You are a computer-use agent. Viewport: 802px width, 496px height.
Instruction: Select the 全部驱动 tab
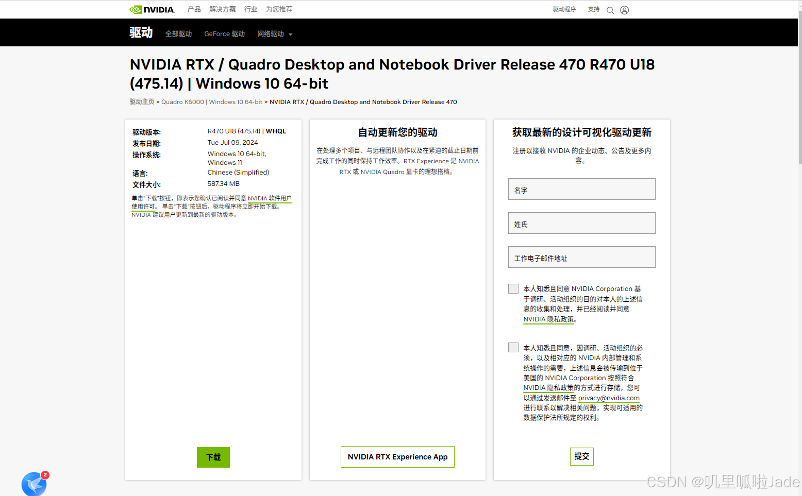(x=178, y=34)
